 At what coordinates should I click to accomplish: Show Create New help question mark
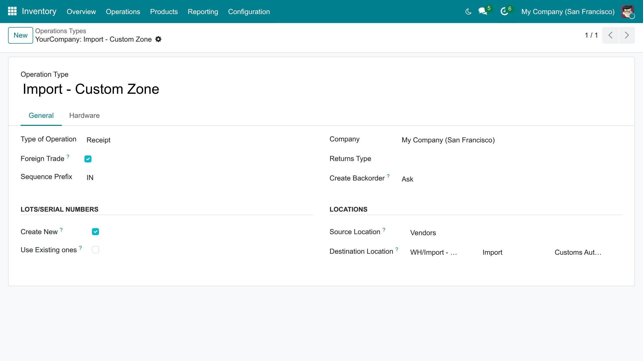click(x=61, y=229)
